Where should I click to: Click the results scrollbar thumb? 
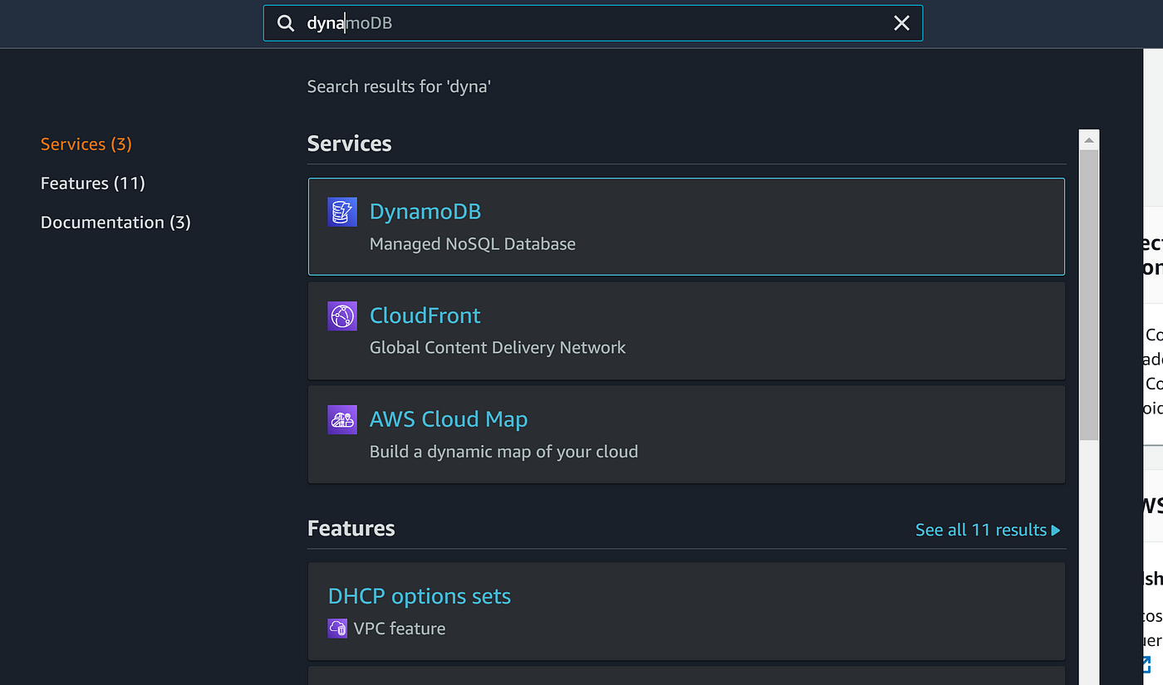coord(1089,295)
